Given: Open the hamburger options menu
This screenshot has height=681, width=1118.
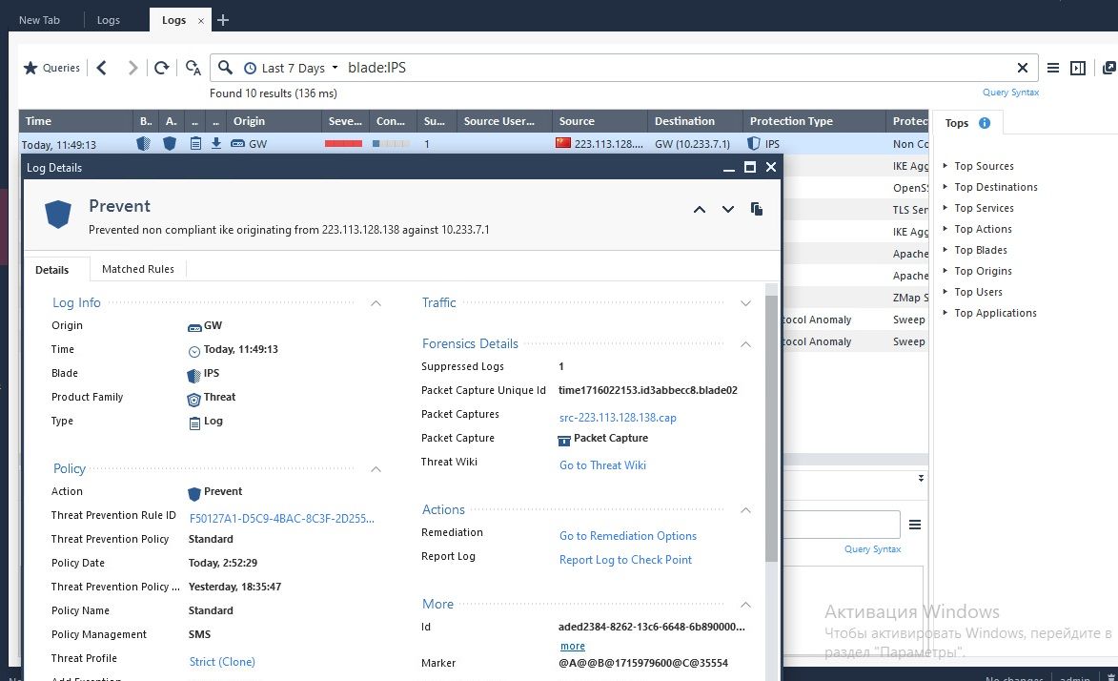Looking at the screenshot, I should pyautogui.click(x=1053, y=68).
